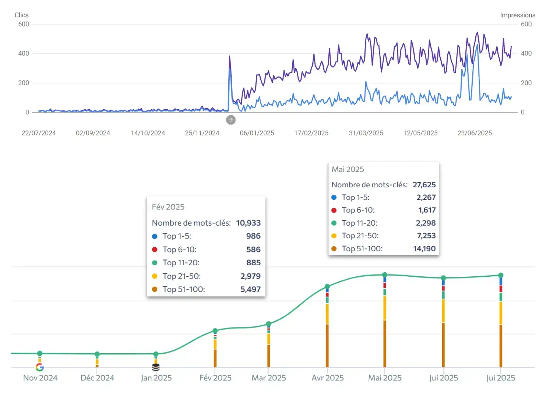
Task: Click the green data point above Jan 2025
Action: coord(156,354)
